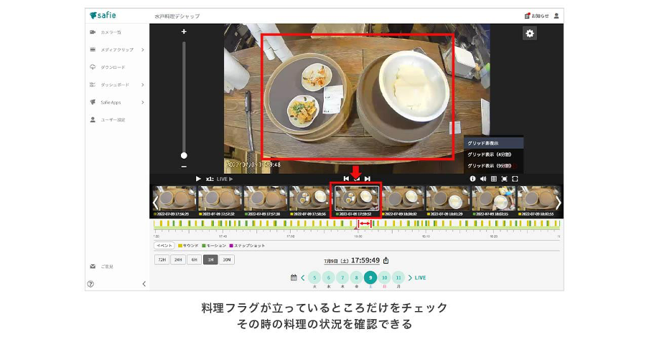649x342 pixels.
Task: Click the 17:59:49 time display
Action: click(x=365, y=260)
